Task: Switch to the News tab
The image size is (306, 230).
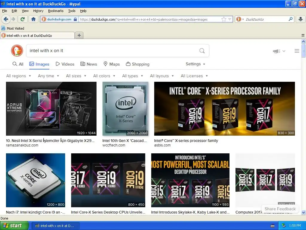Action: point(89,64)
